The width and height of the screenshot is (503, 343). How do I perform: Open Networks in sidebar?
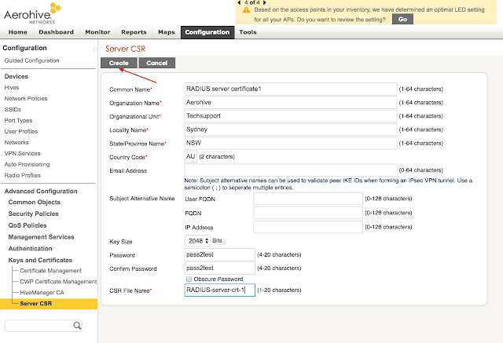pos(17,142)
